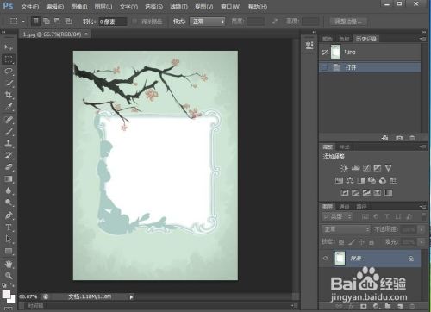431x312 pixels.
Task: Toggle lock all in Layers panel
Action: [x=372, y=242]
